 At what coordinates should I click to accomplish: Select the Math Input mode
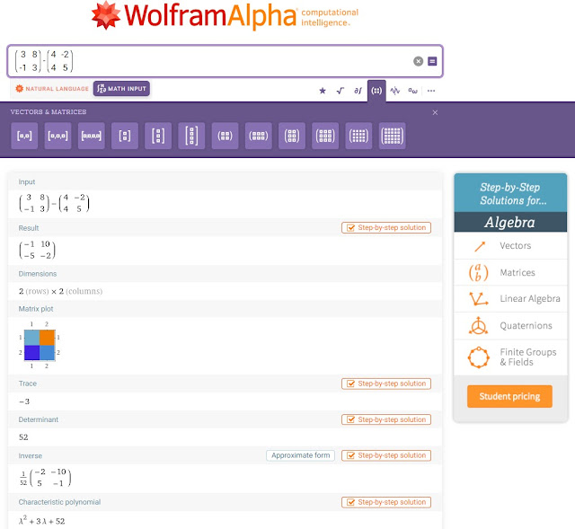[121, 89]
